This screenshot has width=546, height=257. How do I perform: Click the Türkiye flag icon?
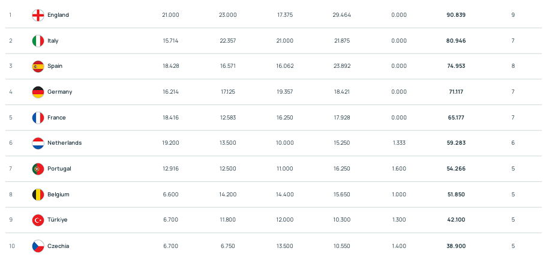pyautogui.click(x=38, y=220)
